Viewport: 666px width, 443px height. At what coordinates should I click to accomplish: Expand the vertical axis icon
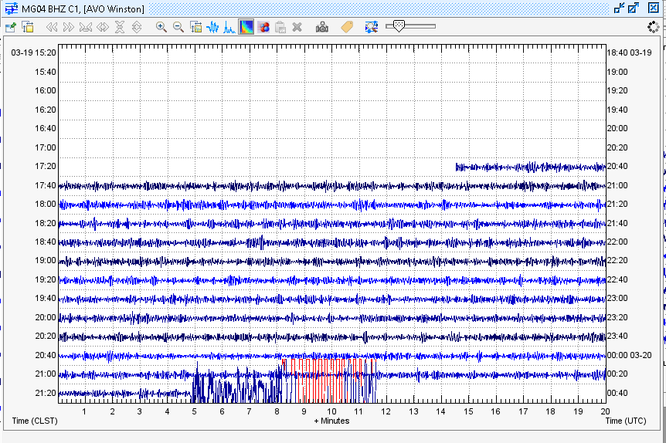click(137, 28)
